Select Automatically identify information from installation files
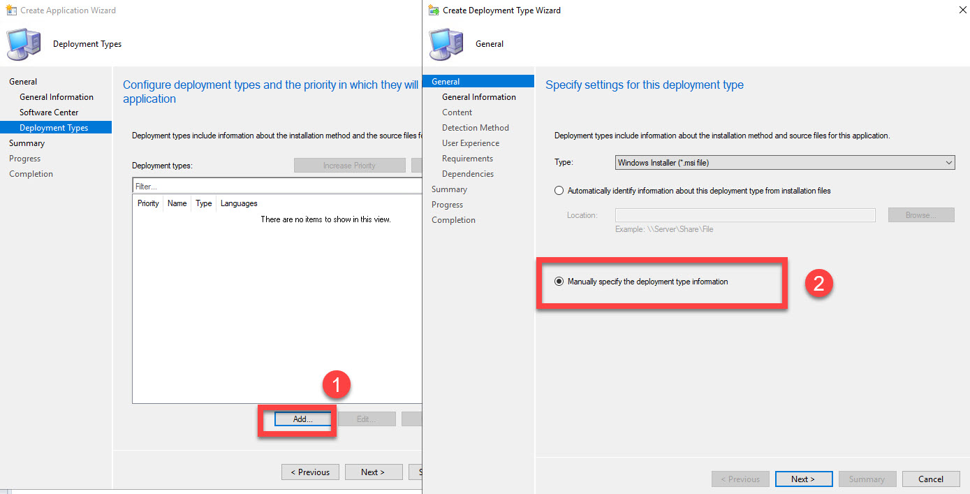 pyautogui.click(x=559, y=190)
